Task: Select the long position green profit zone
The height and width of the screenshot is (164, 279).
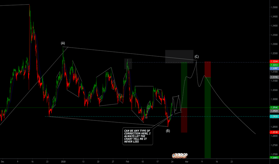Action: point(184,85)
